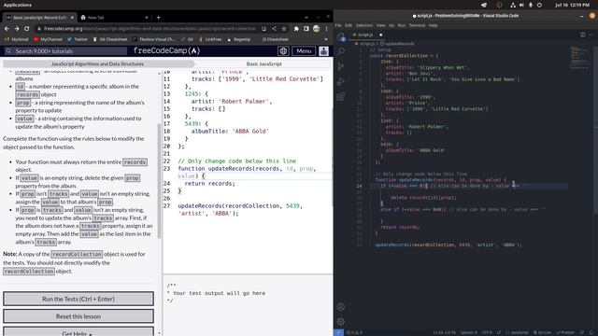This screenshot has height=336, width=598.
Task: Click the remote window indicator in status bar
Action: tap(338, 332)
